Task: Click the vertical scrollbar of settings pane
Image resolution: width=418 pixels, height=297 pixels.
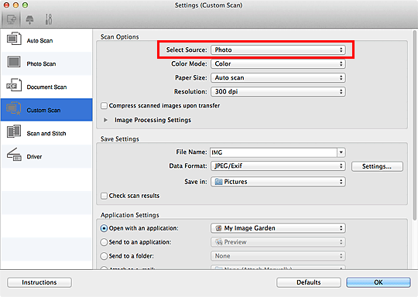Action: (415, 125)
